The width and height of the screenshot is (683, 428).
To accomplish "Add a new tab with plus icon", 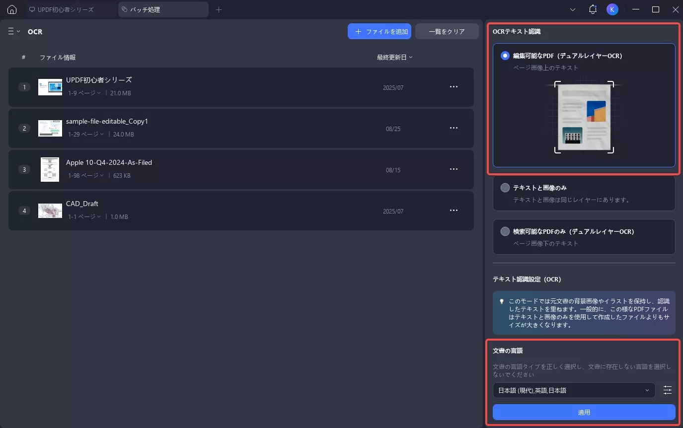I will pos(219,9).
